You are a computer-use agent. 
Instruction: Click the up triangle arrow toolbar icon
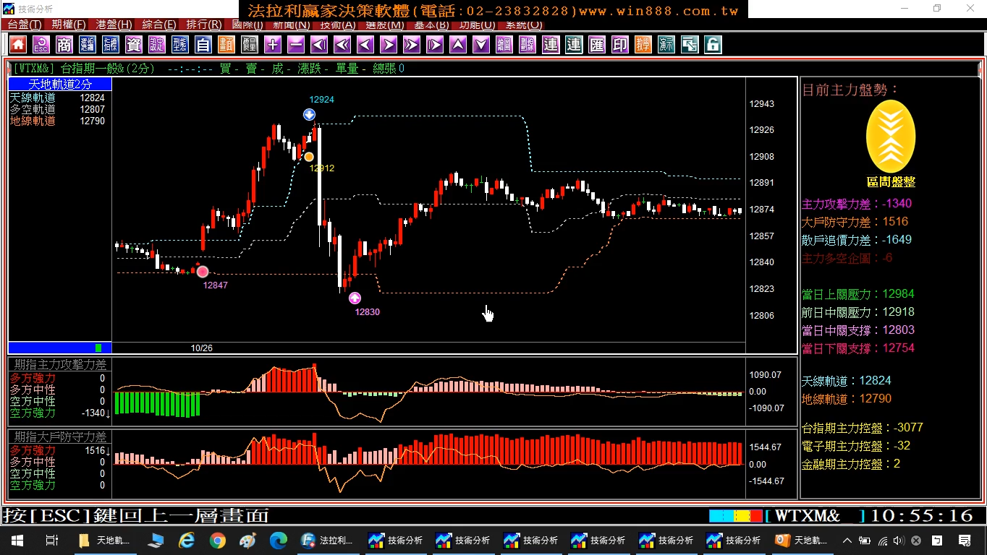tap(458, 45)
